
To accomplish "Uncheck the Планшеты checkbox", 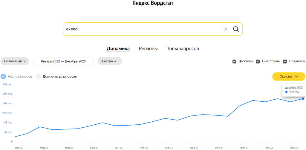I will tap(285, 61).
